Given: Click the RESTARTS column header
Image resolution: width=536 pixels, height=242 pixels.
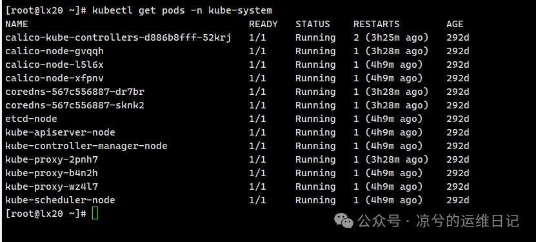Looking at the screenshot, I should [377, 25].
